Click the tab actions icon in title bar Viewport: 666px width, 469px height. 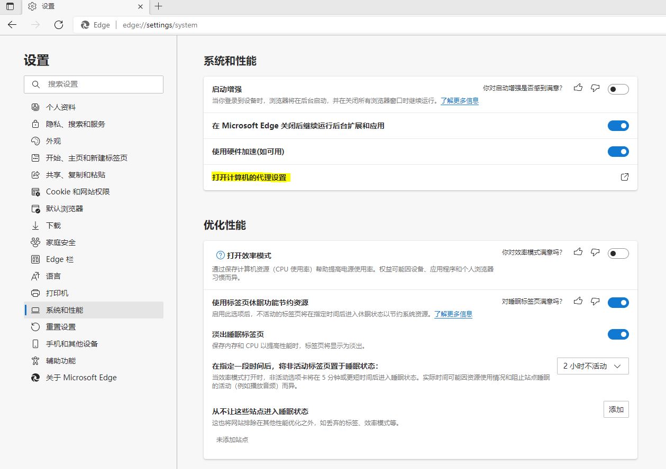click(x=10, y=6)
